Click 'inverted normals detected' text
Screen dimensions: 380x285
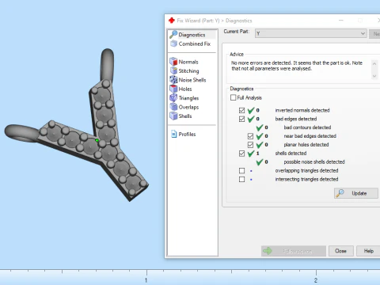point(302,110)
